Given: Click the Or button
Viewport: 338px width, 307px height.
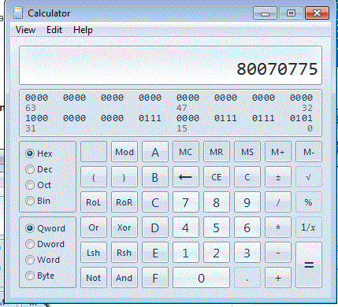Looking at the screenshot, I should click(94, 227).
